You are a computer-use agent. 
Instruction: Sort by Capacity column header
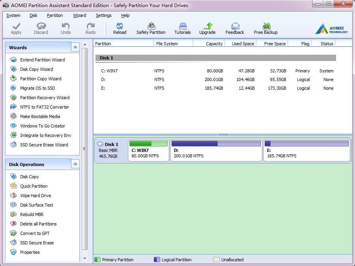pyautogui.click(x=209, y=44)
